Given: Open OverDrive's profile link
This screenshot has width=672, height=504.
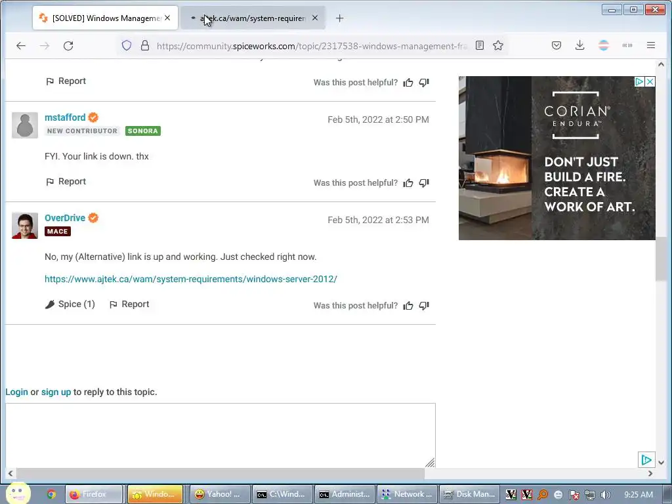Looking at the screenshot, I should (x=65, y=218).
